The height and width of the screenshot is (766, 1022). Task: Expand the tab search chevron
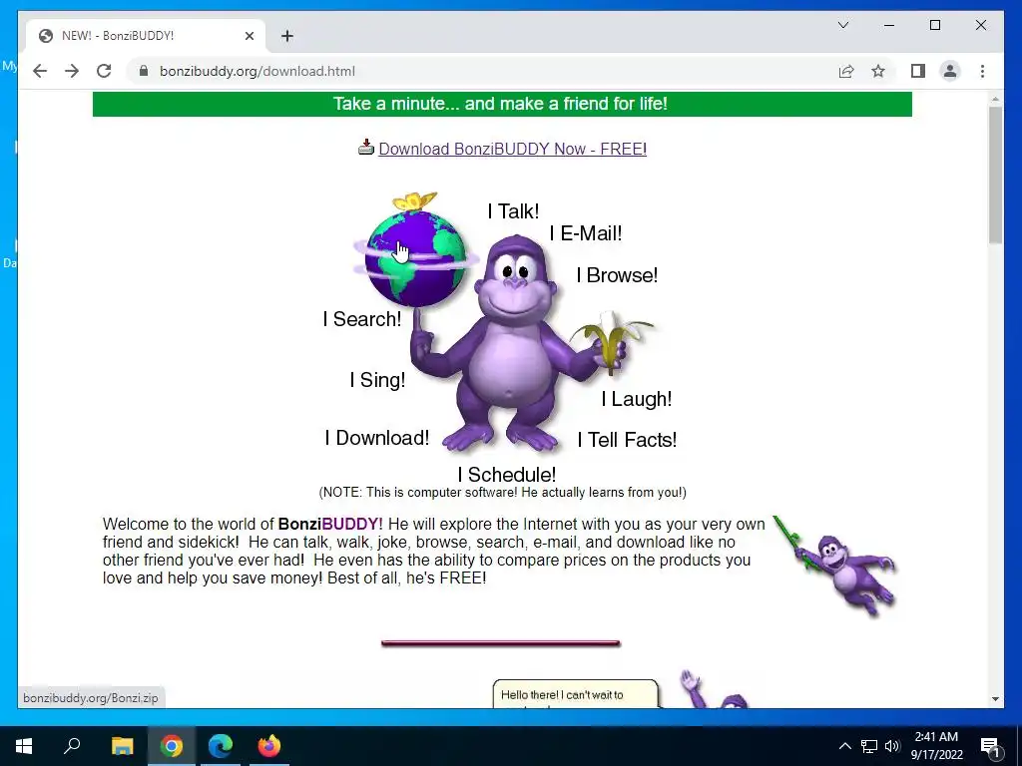coord(842,25)
